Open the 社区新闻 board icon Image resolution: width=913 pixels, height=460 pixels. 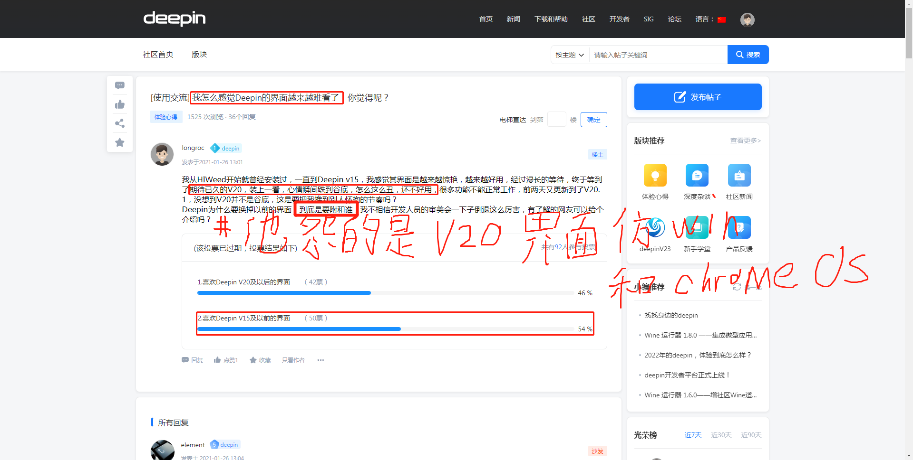pyautogui.click(x=739, y=175)
